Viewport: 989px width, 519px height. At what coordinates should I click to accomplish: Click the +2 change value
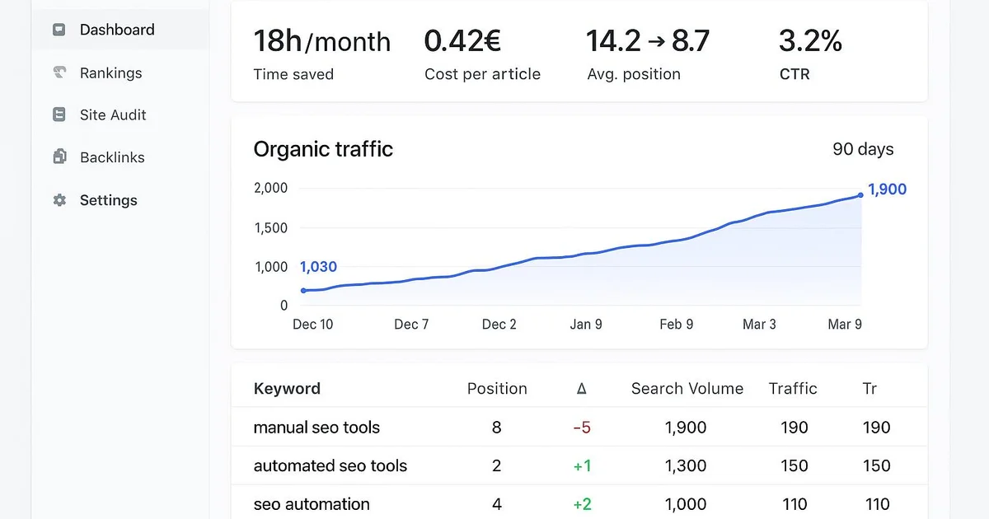click(582, 504)
